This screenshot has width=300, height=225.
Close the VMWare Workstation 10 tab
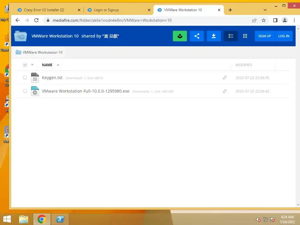tap(219, 10)
